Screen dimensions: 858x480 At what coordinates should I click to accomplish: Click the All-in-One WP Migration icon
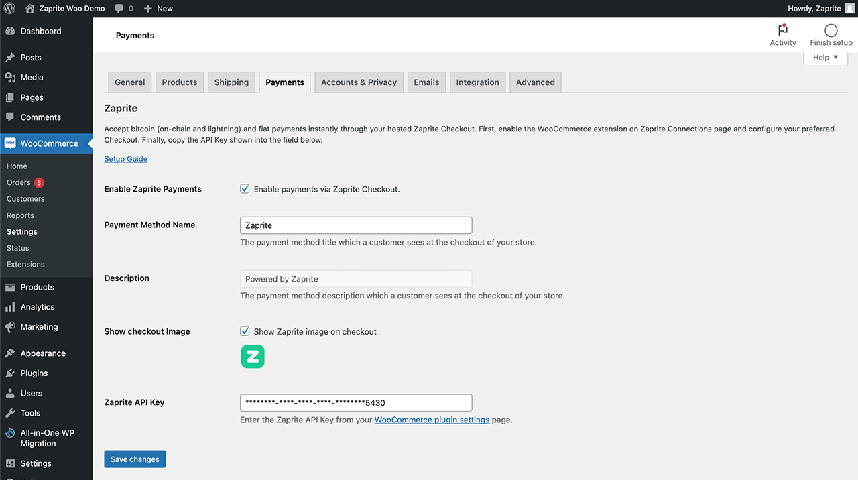tap(10, 434)
